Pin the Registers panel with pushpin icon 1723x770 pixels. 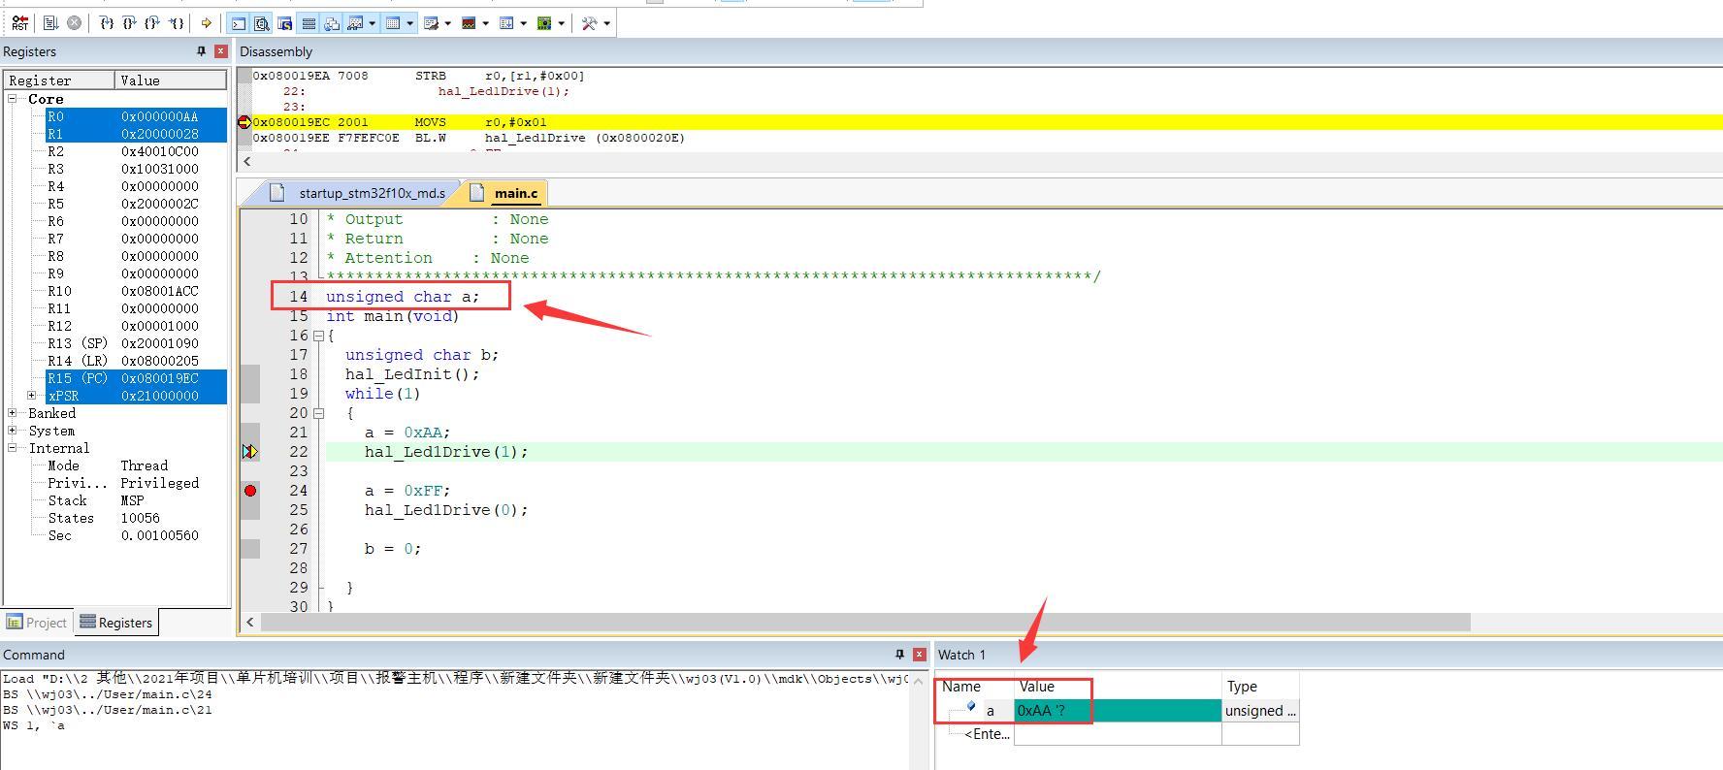[x=201, y=51]
